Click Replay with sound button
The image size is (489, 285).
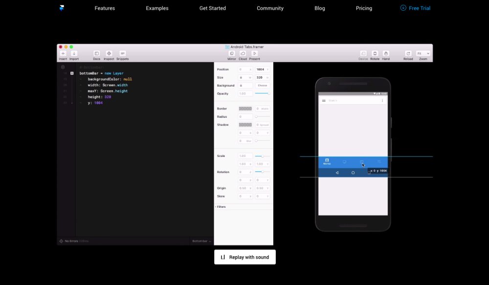pyautogui.click(x=245, y=257)
